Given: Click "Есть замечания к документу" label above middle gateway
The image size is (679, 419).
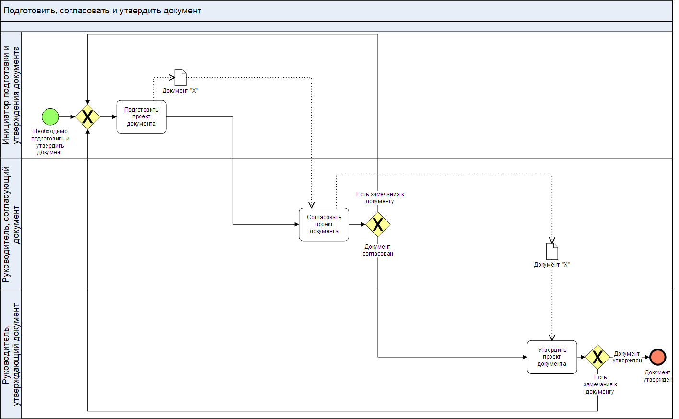Looking at the screenshot, I should click(x=380, y=198).
